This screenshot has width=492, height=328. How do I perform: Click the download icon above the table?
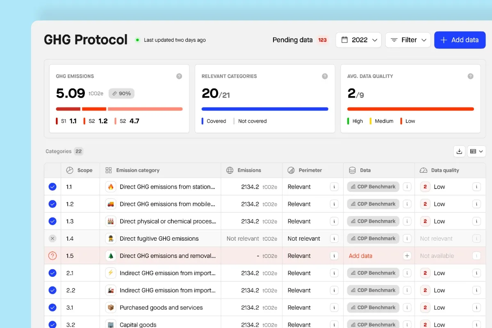click(x=459, y=151)
